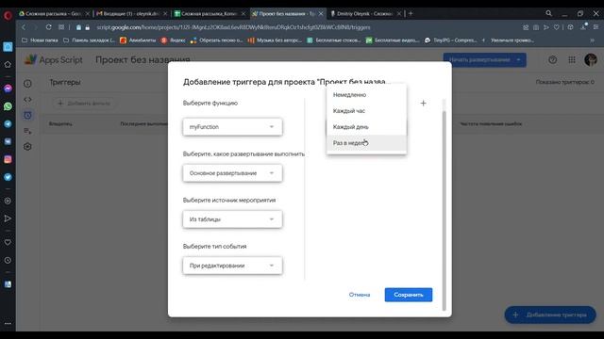
Task: Expand the myFunction function dropdown
Action: pyautogui.click(x=232, y=127)
